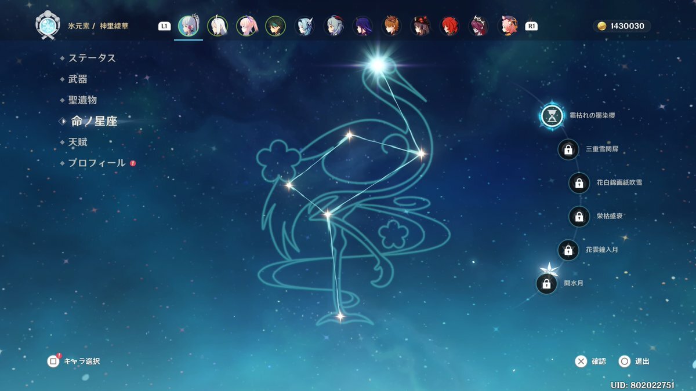
Task: Select Kamisato Ayaka's avatar in character bar
Action: pos(188,26)
